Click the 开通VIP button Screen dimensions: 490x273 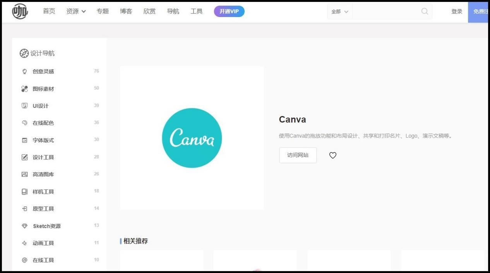(229, 11)
